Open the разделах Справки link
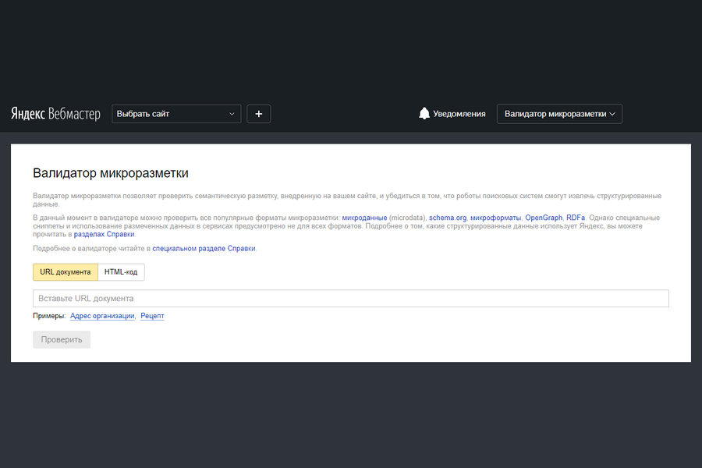 click(x=105, y=234)
